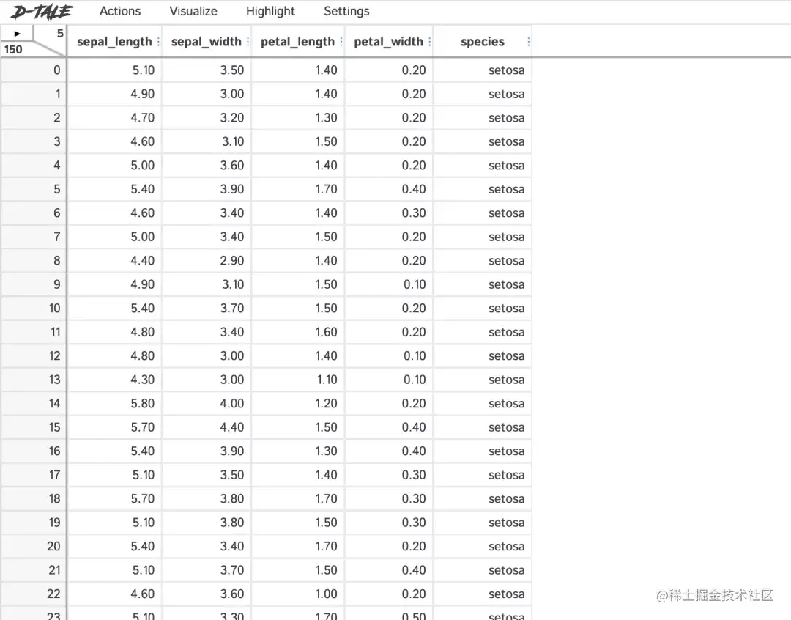Click the petal_length column header
This screenshot has width=791, height=620.
coord(297,41)
